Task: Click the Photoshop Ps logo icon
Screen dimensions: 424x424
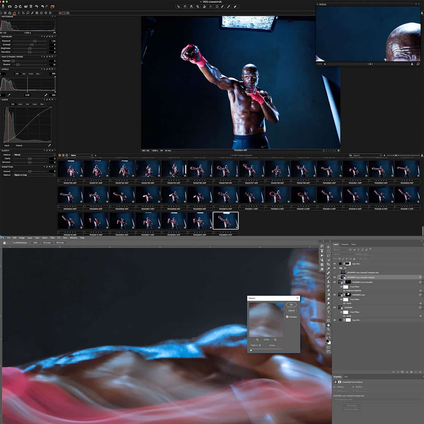Action: (2, 238)
